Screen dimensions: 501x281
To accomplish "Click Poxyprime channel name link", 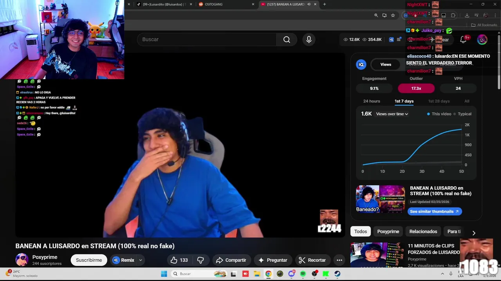I will coord(45,257).
